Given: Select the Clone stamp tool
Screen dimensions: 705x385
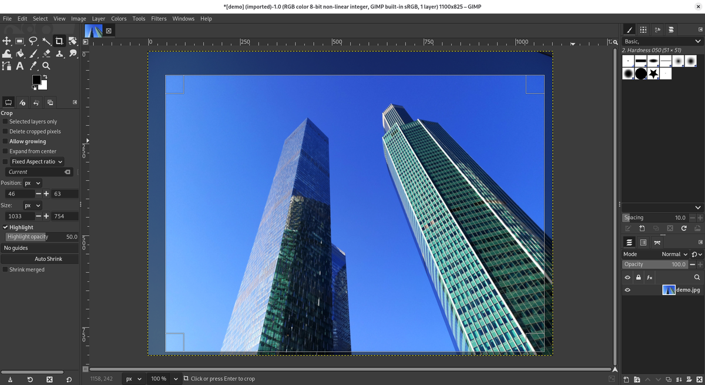Looking at the screenshot, I should [59, 53].
